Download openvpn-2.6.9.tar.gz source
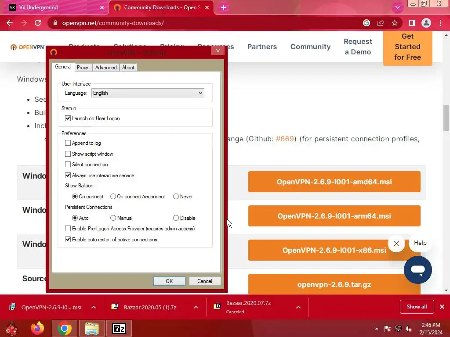 334,284
